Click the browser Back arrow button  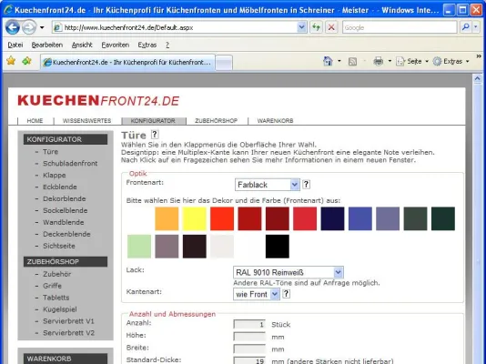point(13,27)
